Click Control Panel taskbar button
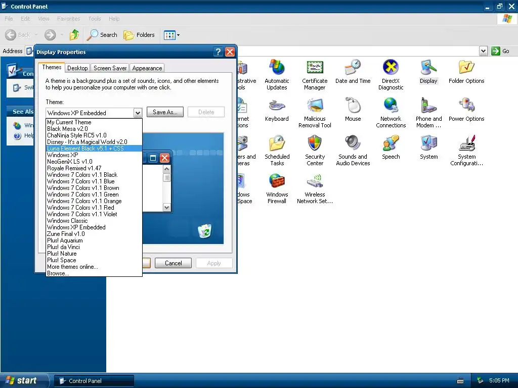This screenshot has width=518, height=388. pyautogui.click(x=94, y=381)
